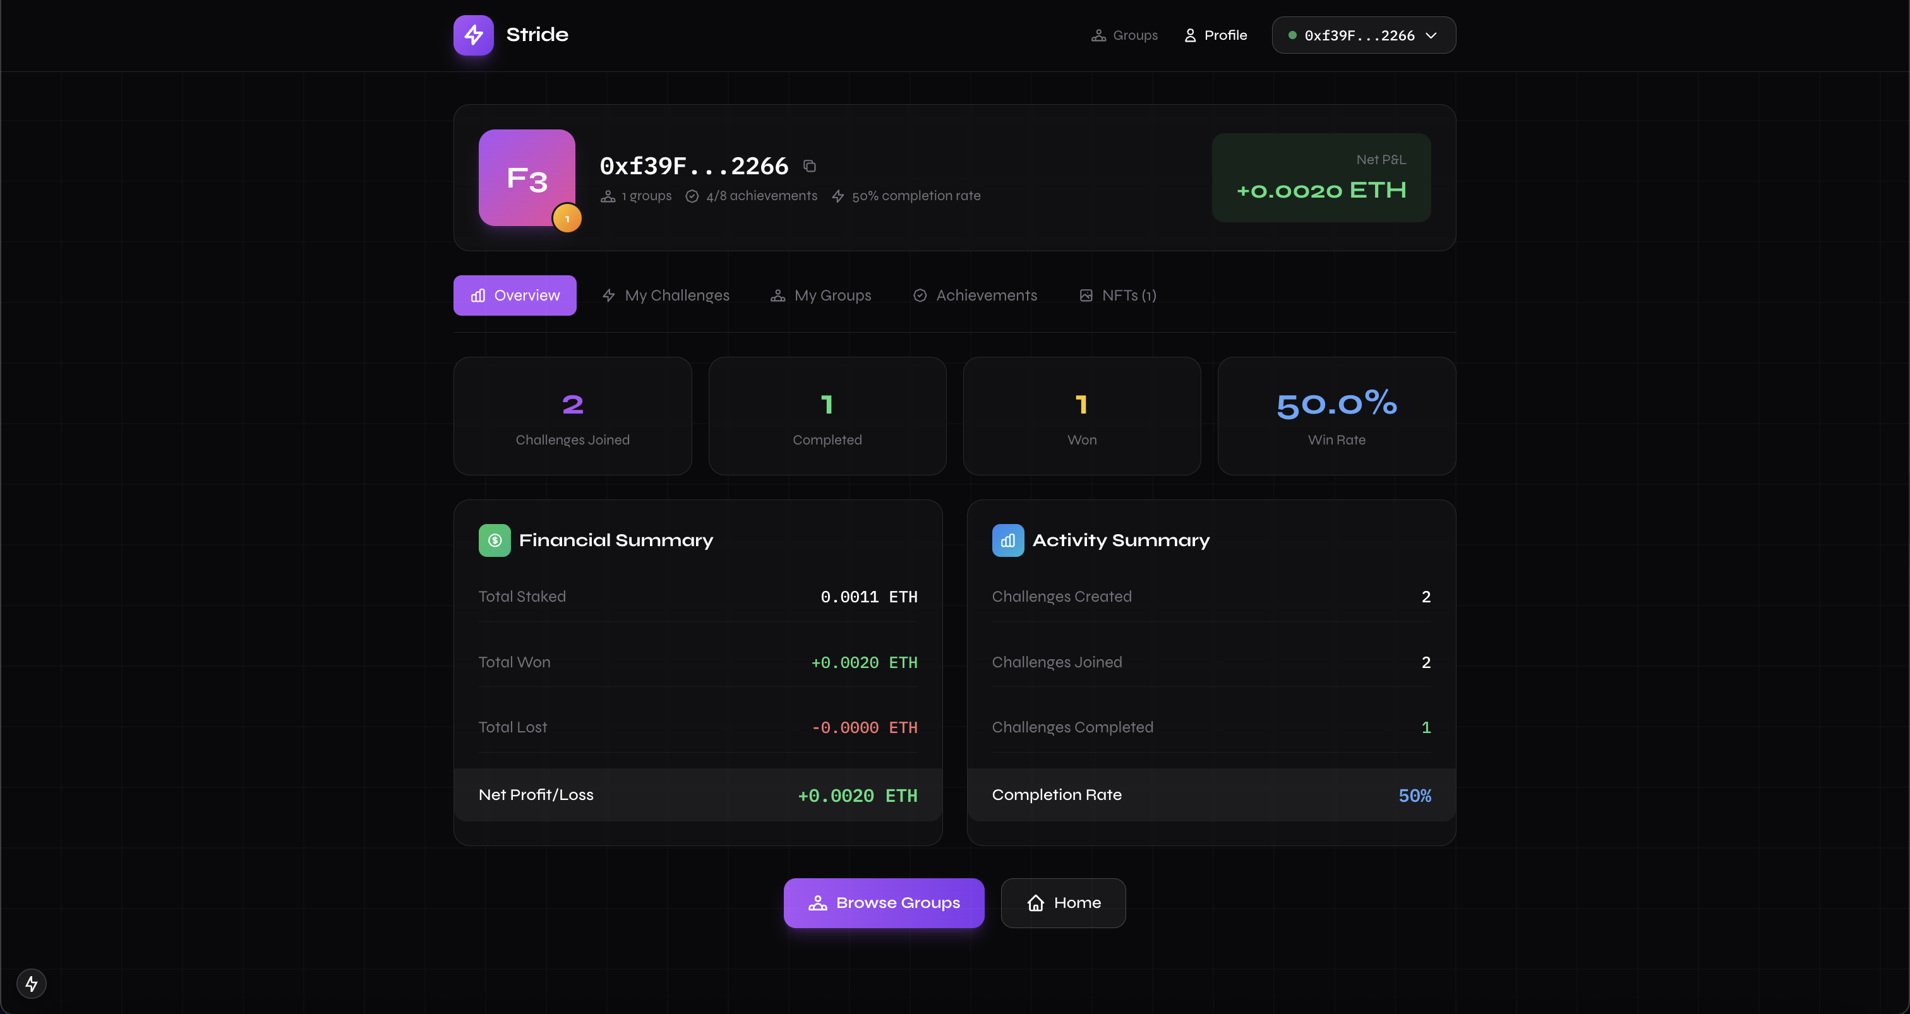Open the Achievements tab

(x=975, y=295)
